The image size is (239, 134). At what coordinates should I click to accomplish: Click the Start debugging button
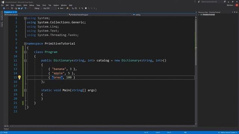pos(60,8)
